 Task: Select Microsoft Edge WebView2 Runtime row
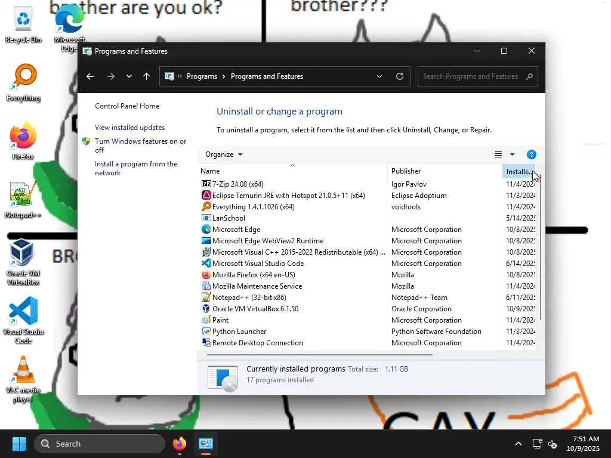366,241
